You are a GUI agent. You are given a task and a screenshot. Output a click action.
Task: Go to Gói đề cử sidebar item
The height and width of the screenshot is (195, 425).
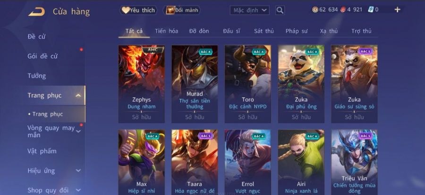point(42,56)
